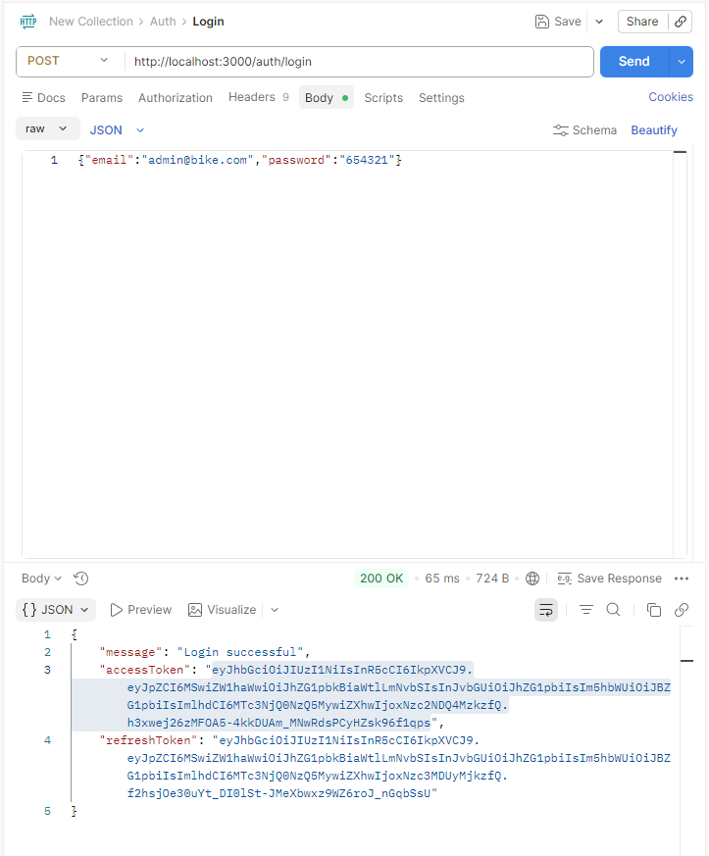
Task: Search the response with magnifier icon
Action: click(x=614, y=610)
